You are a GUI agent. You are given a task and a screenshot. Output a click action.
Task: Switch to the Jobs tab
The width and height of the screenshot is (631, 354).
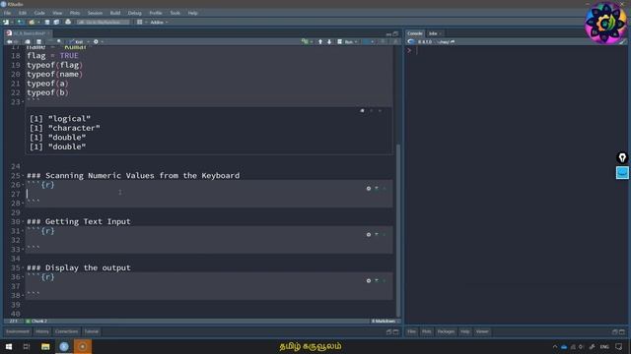(x=434, y=33)
